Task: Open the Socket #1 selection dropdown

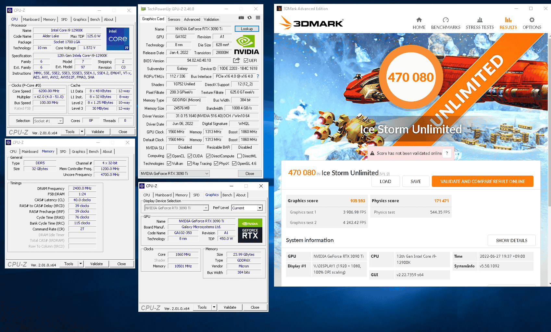Action: (x=60, y=121)
